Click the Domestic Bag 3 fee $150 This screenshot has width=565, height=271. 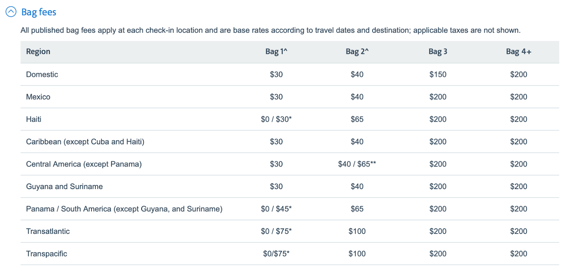pyautogui.click(x=438, y=75)
